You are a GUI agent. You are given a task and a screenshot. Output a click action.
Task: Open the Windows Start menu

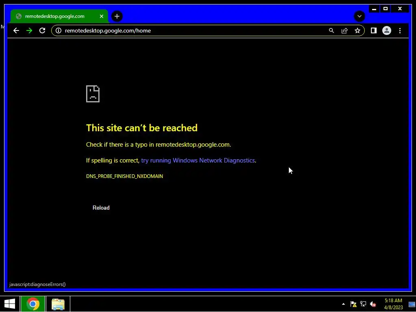(x=10, y=304)
